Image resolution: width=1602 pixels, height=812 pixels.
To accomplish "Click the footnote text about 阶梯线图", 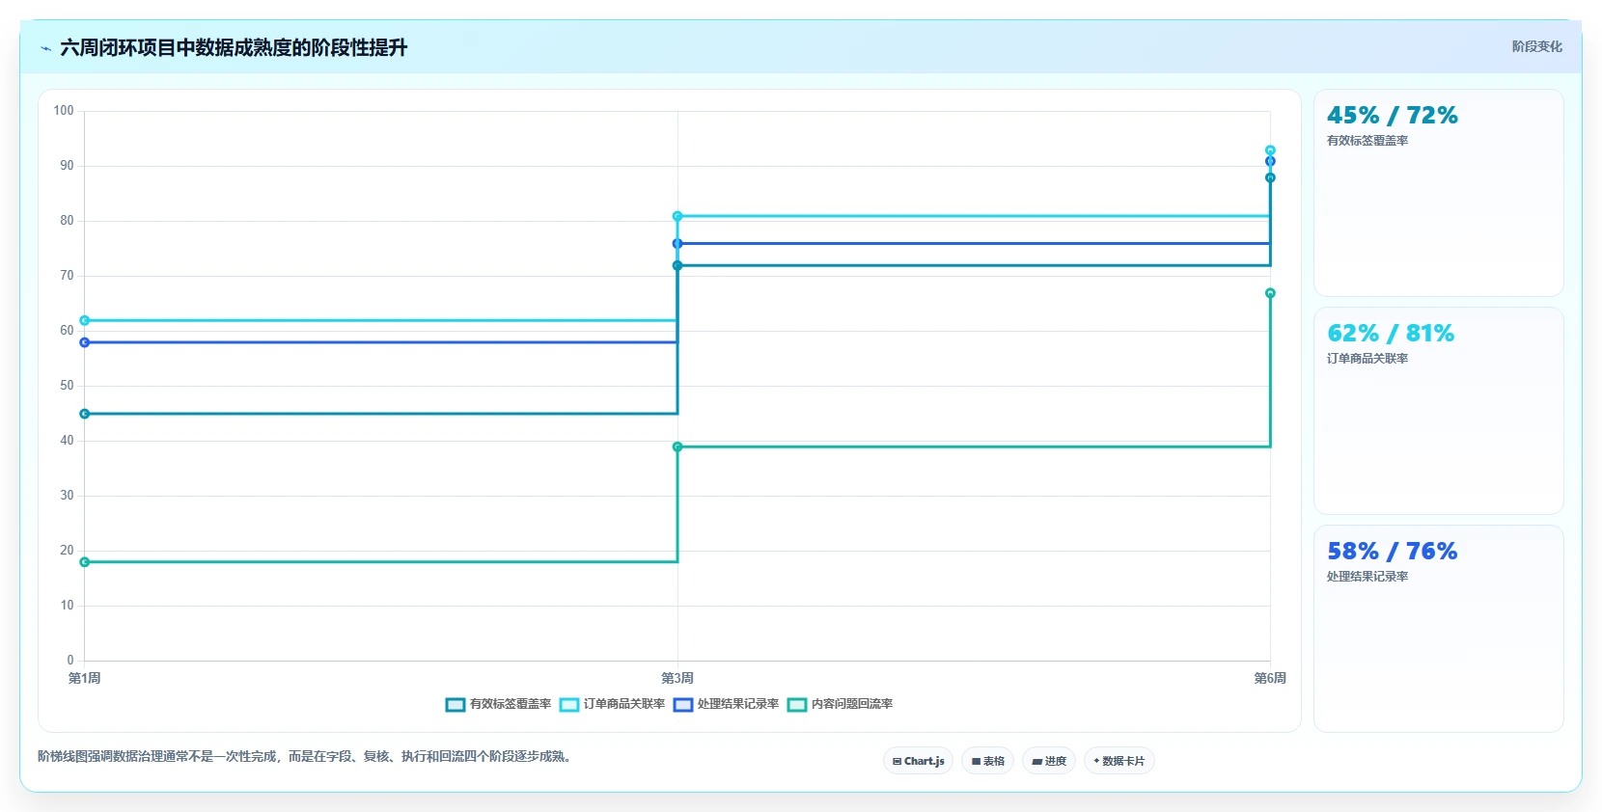I will click(x=307, y=756).
